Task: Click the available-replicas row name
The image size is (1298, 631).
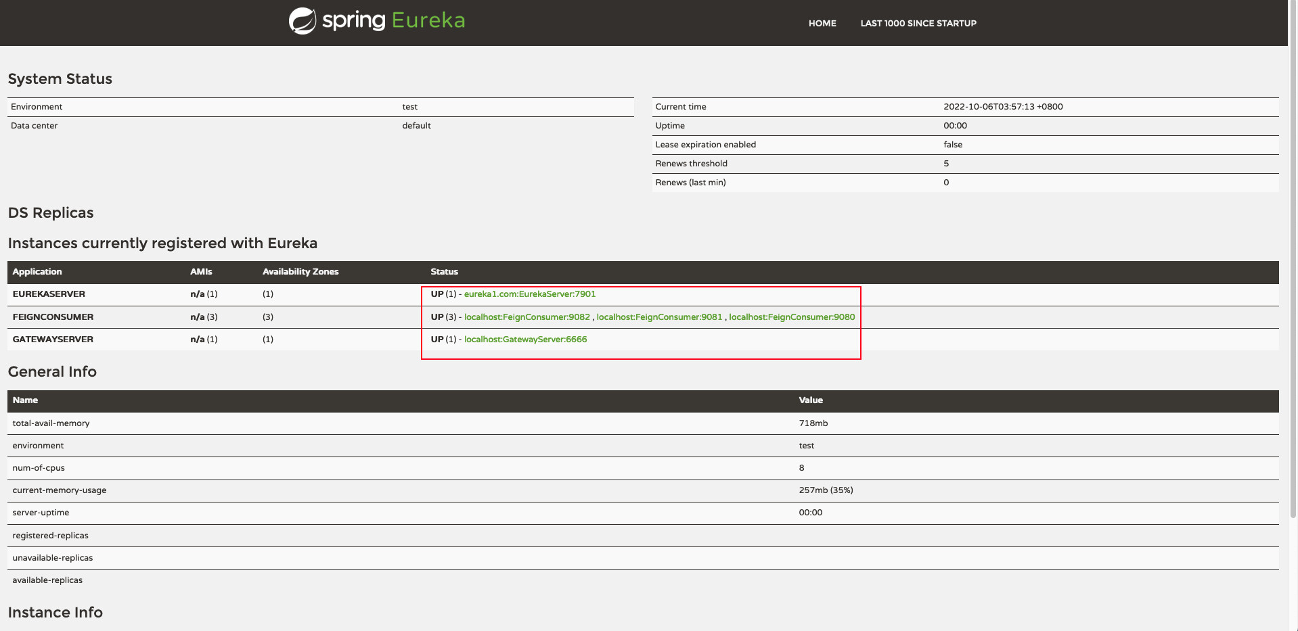Action: coord(47,580)
